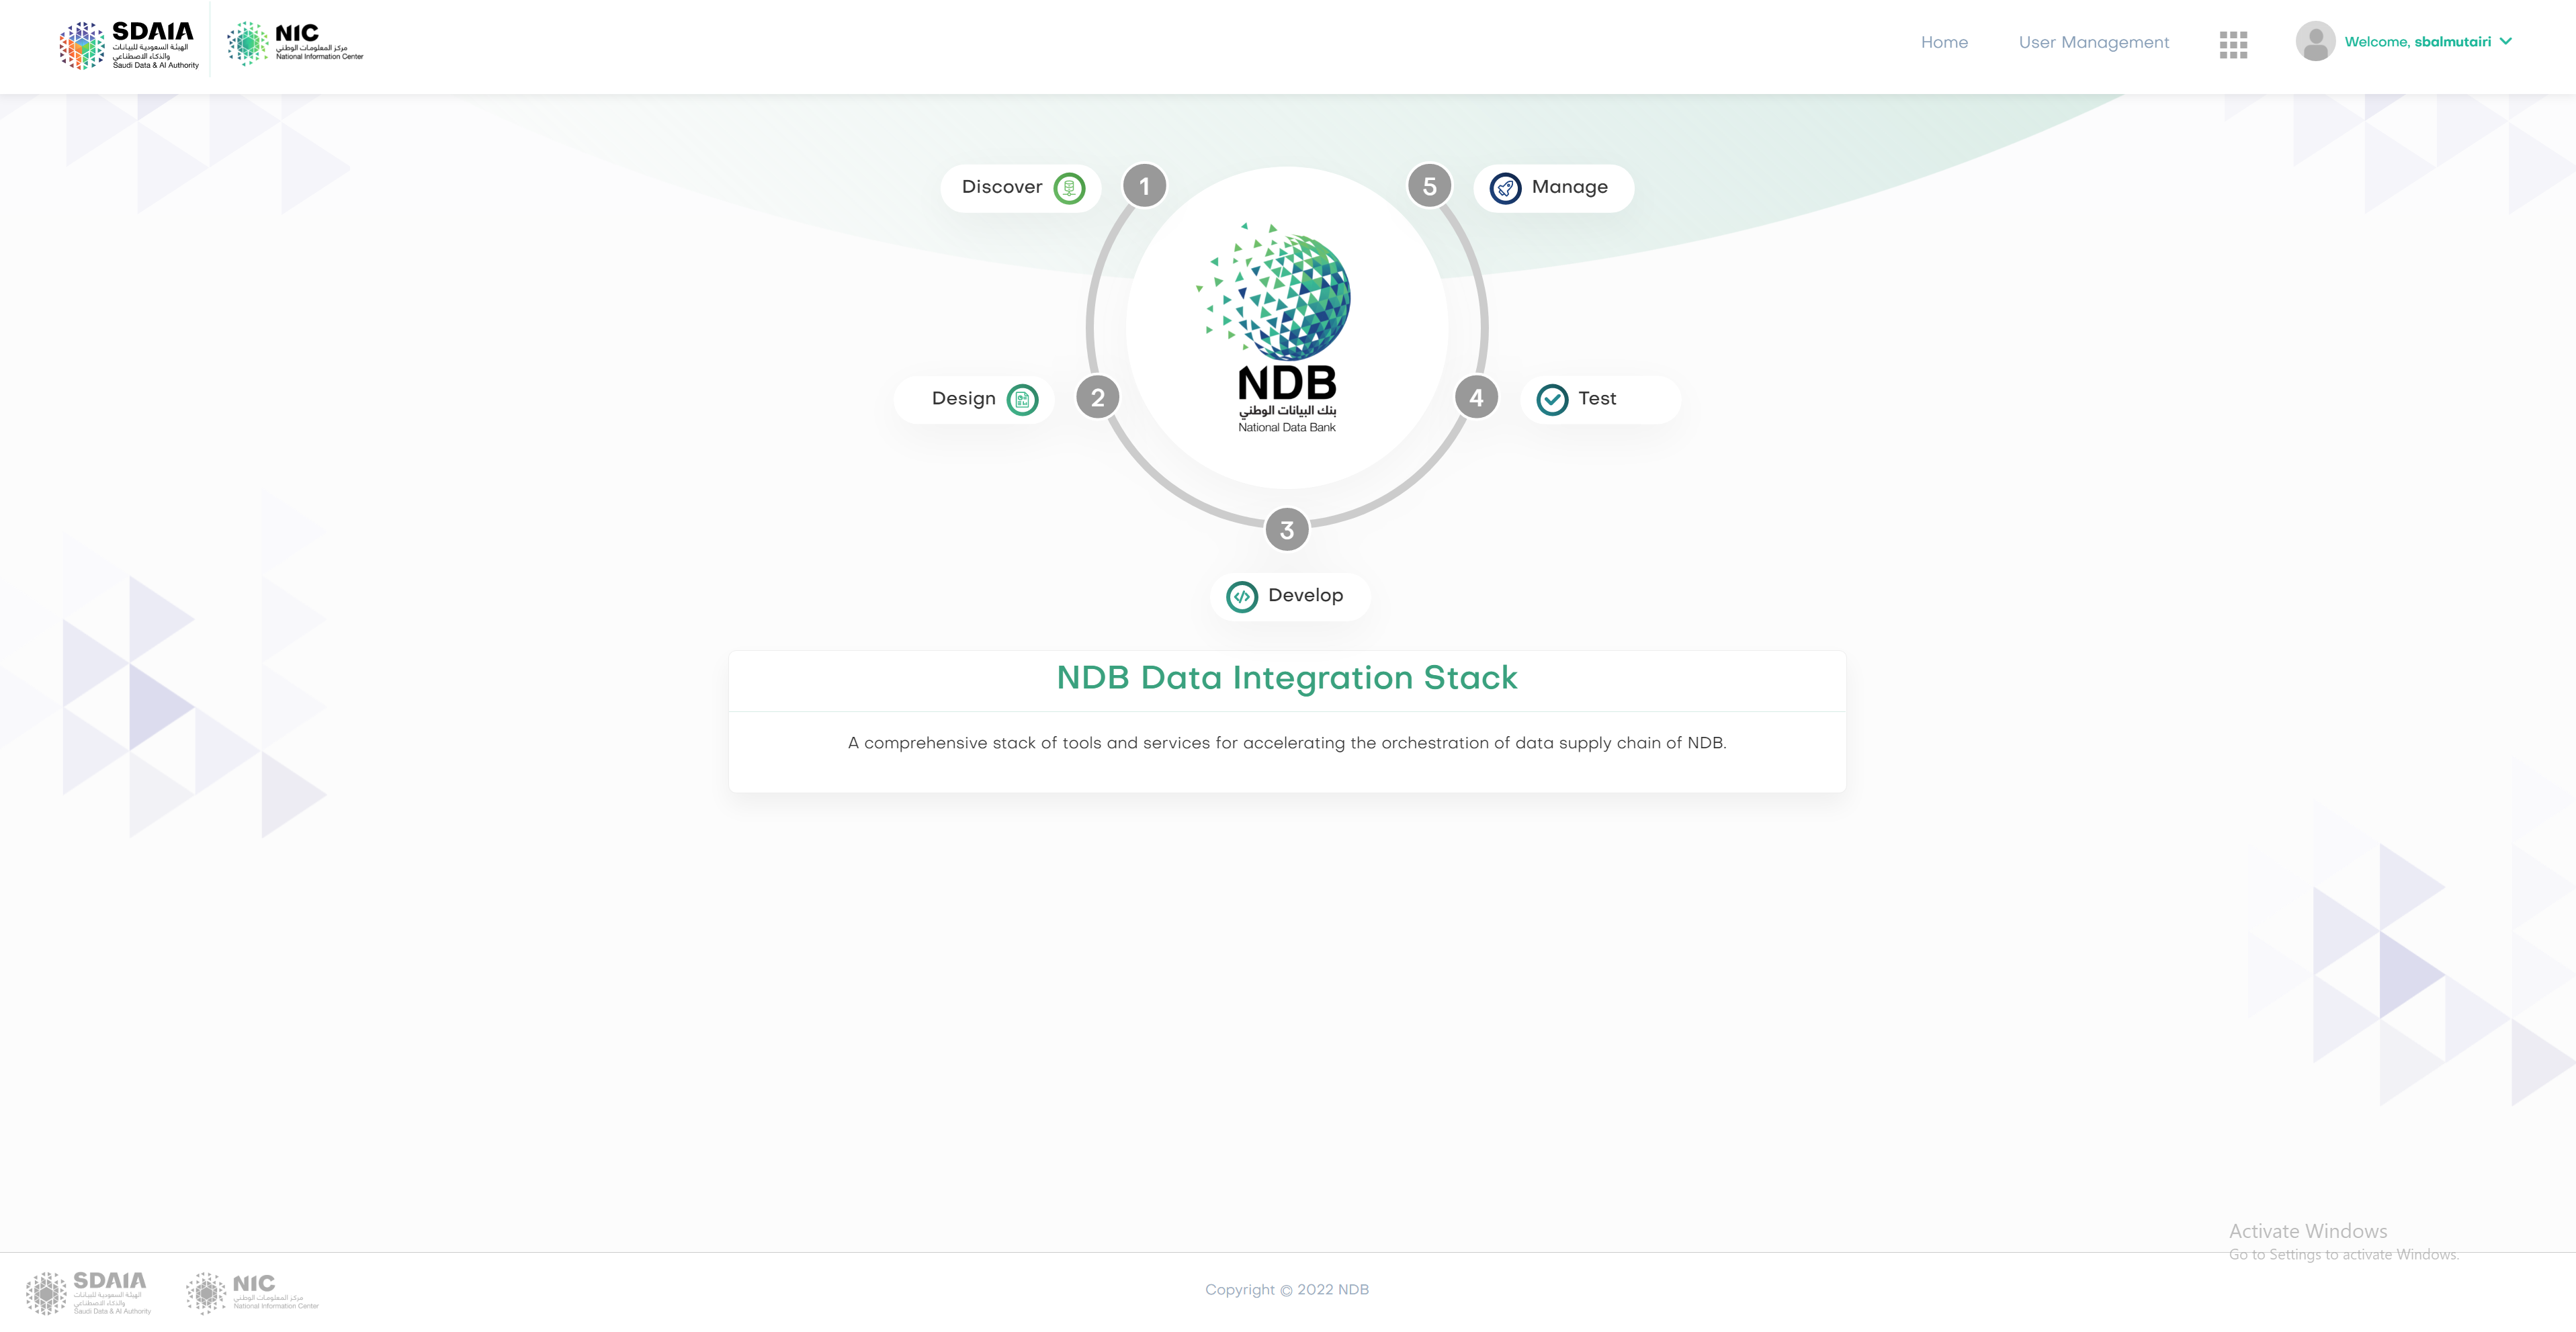Select step 3 circle on the ring
This screenshot has width=2576, height=1332.
click(1287, 530)
